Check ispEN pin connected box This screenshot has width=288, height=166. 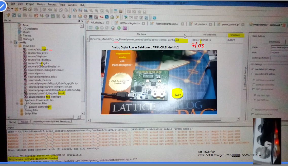(253, 114)
